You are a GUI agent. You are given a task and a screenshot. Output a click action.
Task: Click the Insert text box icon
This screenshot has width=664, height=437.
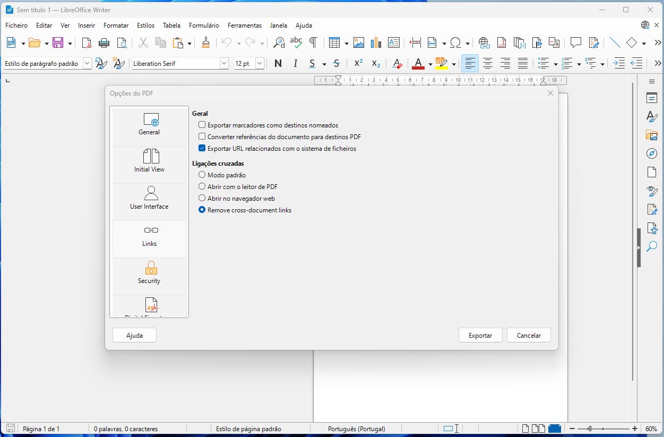(x=393, y=42)
